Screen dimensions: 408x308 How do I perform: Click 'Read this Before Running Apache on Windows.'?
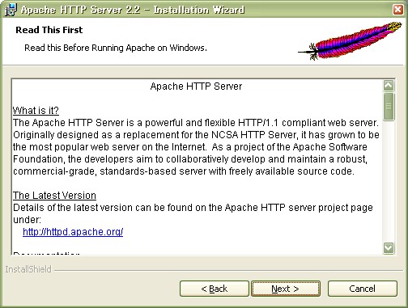(x=116, y=48)
